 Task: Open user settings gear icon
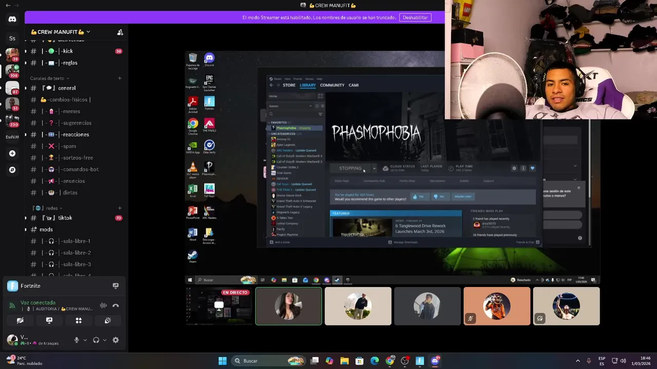tap(115, 340)
